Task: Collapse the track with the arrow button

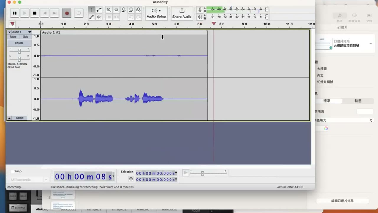Action: [9, 118]
